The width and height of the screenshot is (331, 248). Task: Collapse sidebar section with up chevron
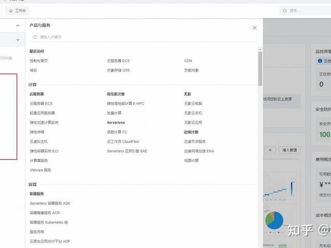click(x=18, y=26)
